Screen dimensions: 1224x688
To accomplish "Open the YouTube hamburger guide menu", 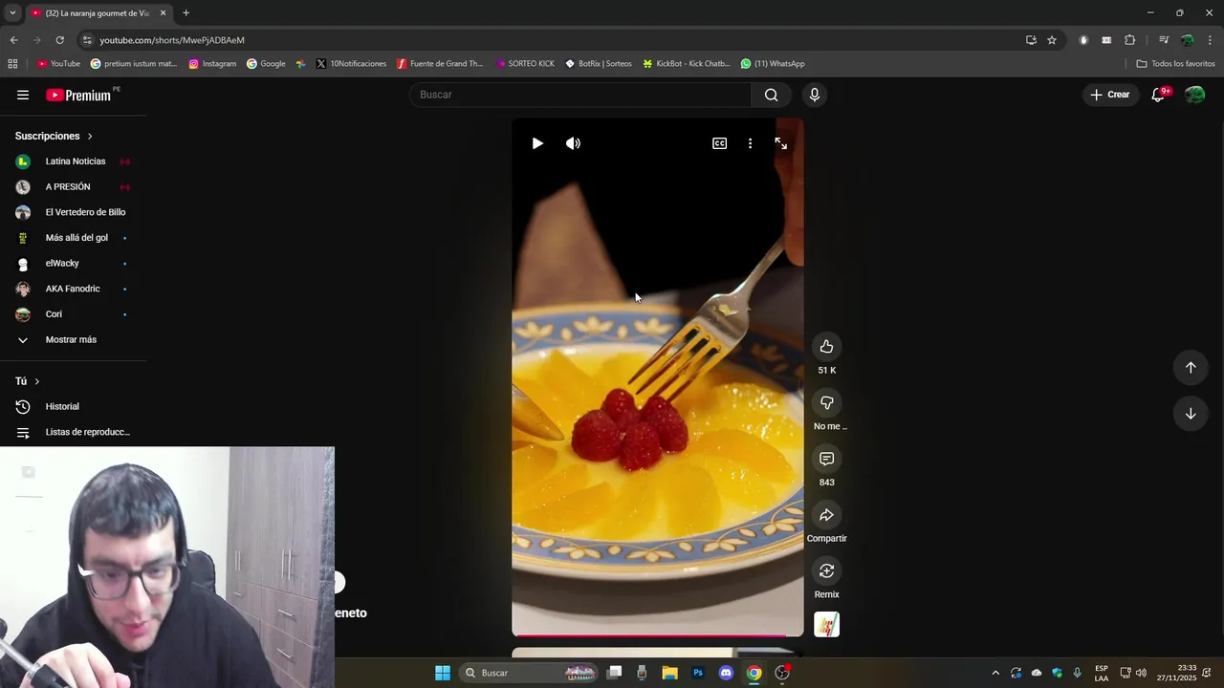I will click(x=23, y=95).
